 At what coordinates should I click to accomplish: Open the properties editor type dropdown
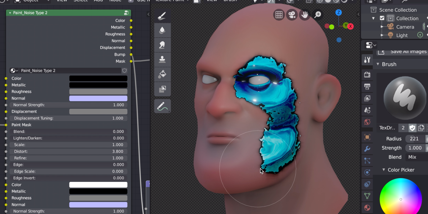371,45
